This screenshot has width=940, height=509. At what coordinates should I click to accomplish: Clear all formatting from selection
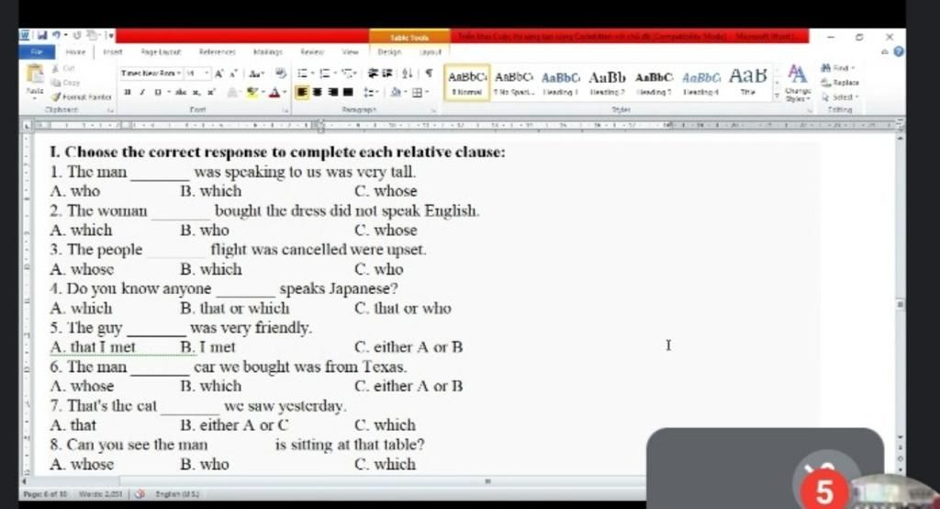click(x=280, y=74)
